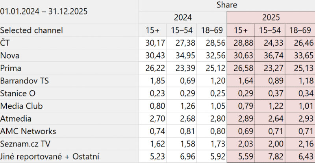This screenshot has height=163, width=315.
Task: Select the Media Club row label
Action: click(22, 106)
